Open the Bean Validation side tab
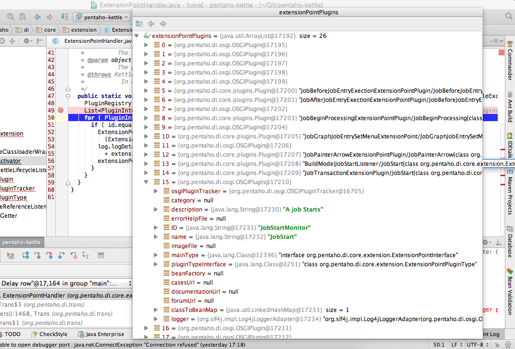 click(510, 292)
